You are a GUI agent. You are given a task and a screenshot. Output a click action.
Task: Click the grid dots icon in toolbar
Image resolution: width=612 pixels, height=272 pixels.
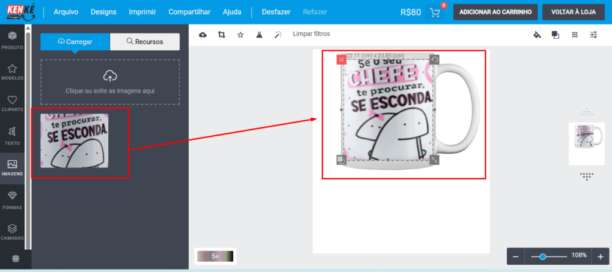tap(574, 35)
